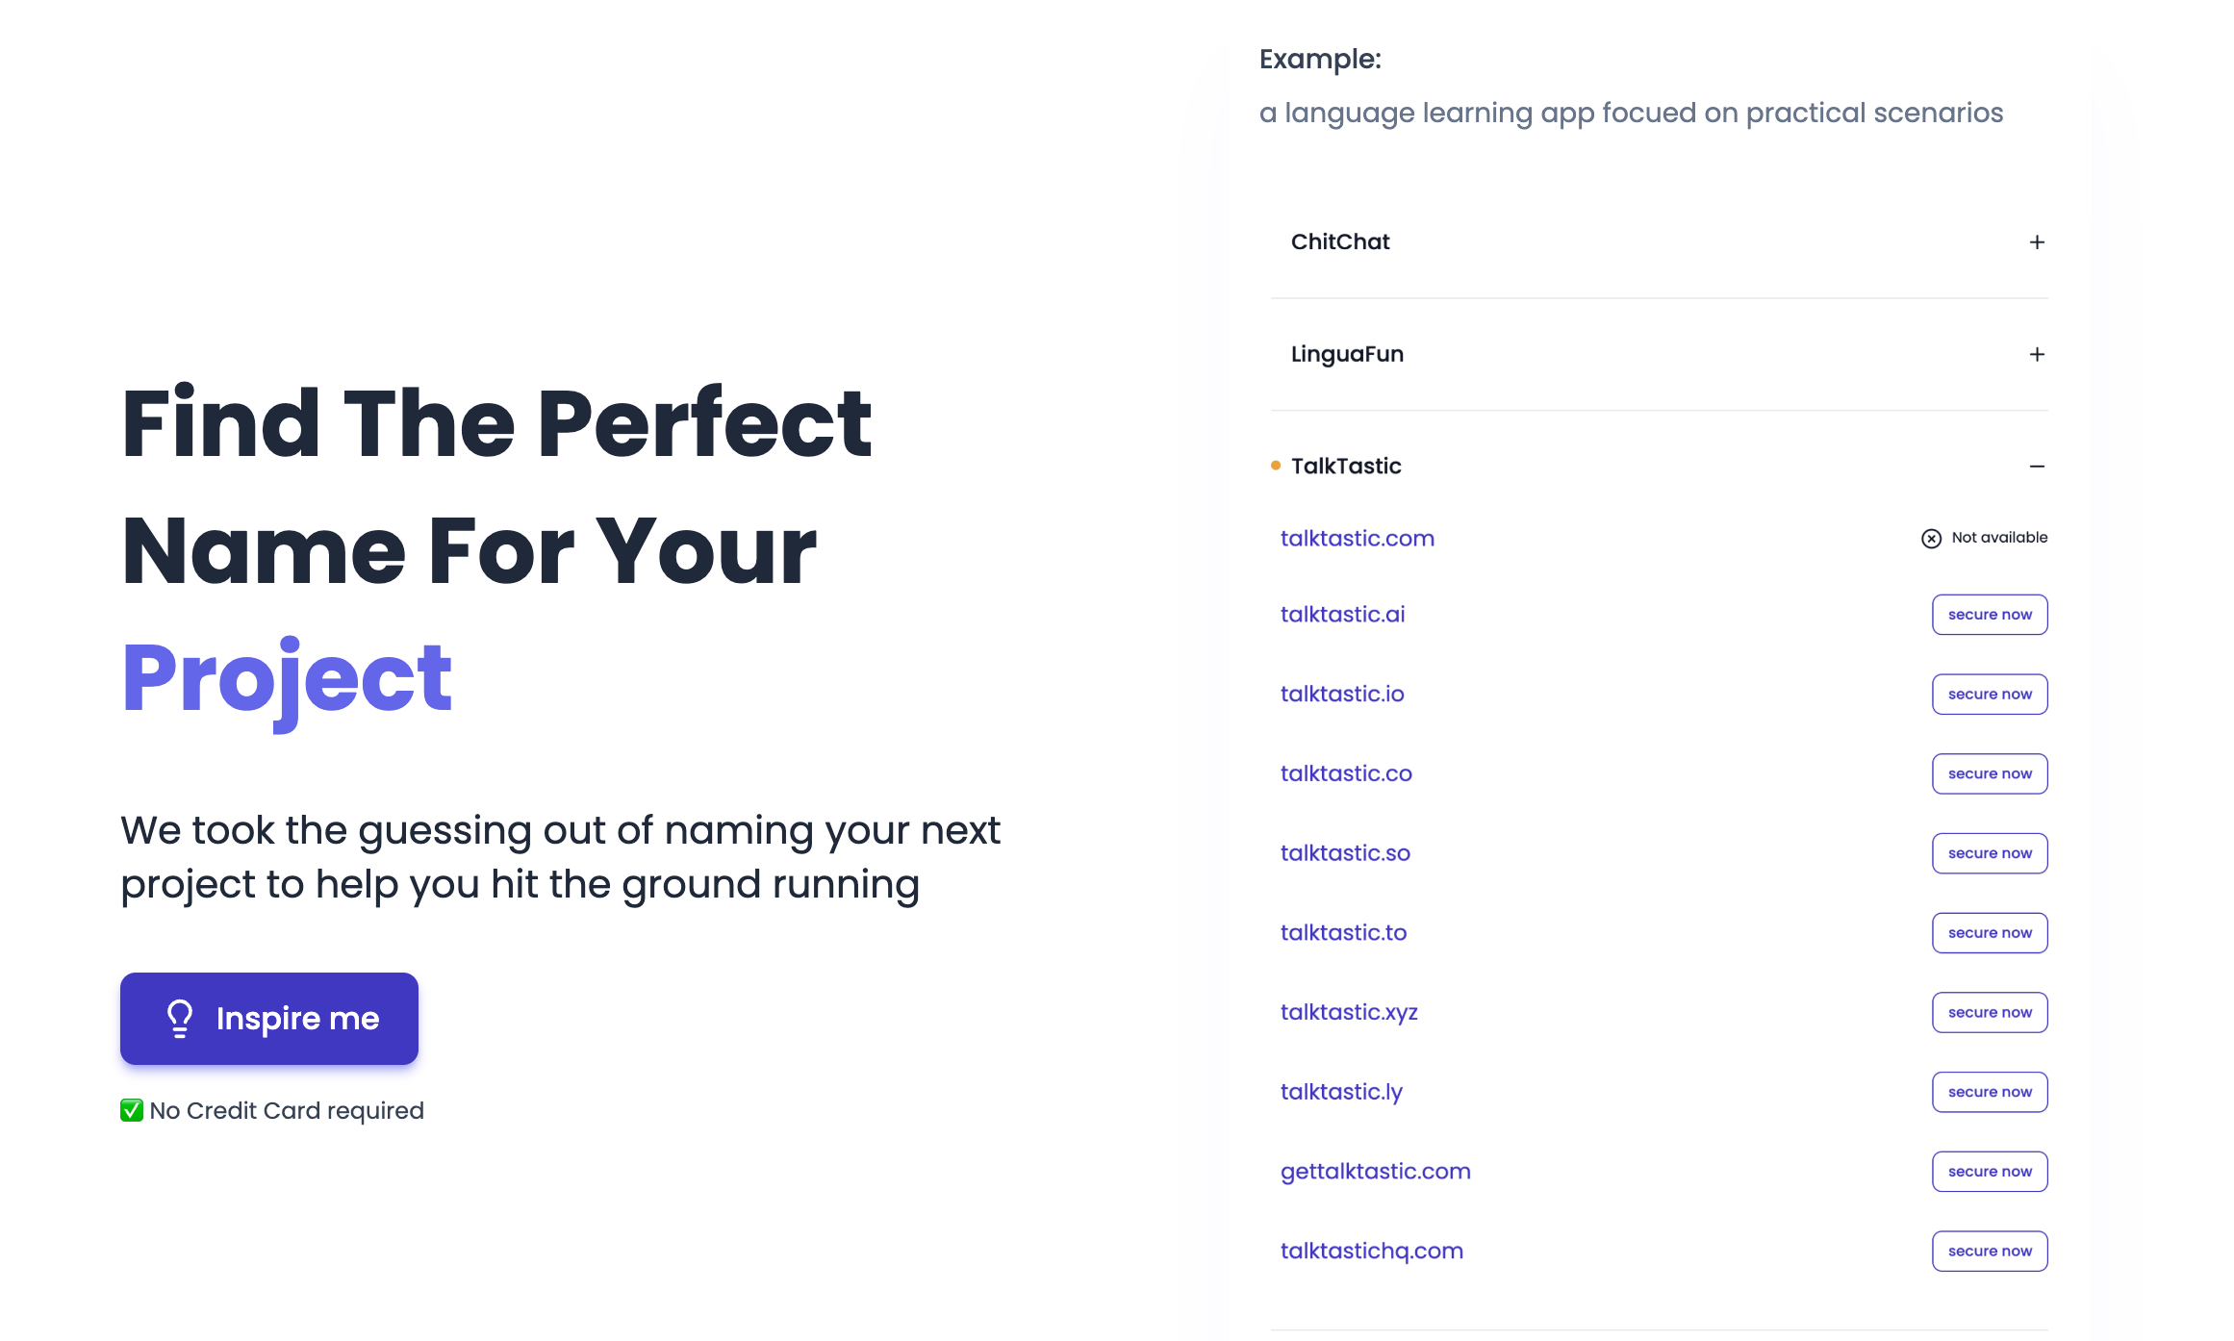Click the orange status dot beside TalkTastic
The image size is (2234, 1341).
tap(1275, 465)
